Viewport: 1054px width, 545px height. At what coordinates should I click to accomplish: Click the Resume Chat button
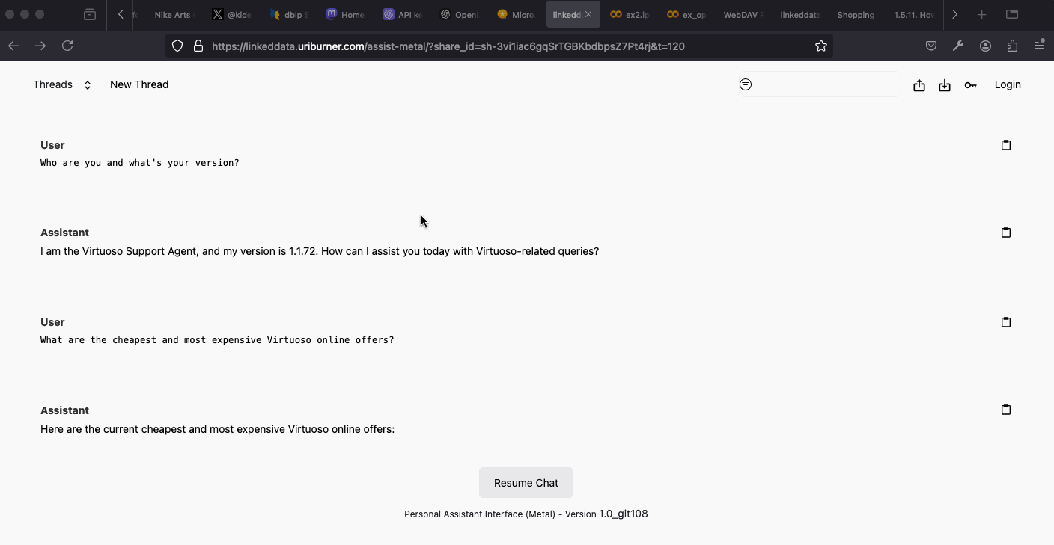526,483
